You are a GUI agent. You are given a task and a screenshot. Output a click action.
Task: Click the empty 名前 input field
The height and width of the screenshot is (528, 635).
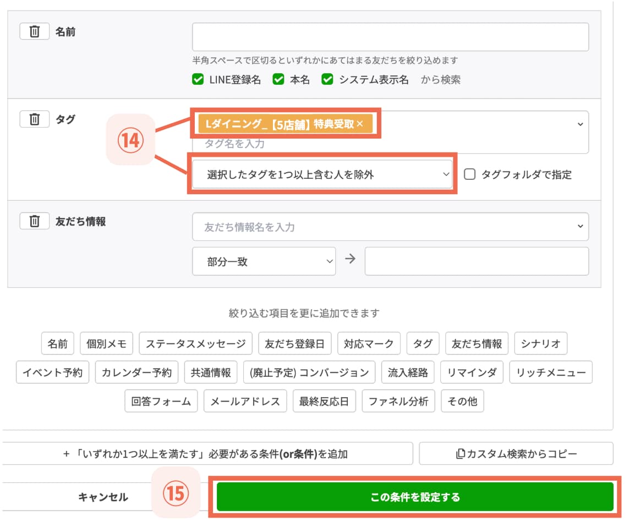pyautogui.click(x=391, y=36)
